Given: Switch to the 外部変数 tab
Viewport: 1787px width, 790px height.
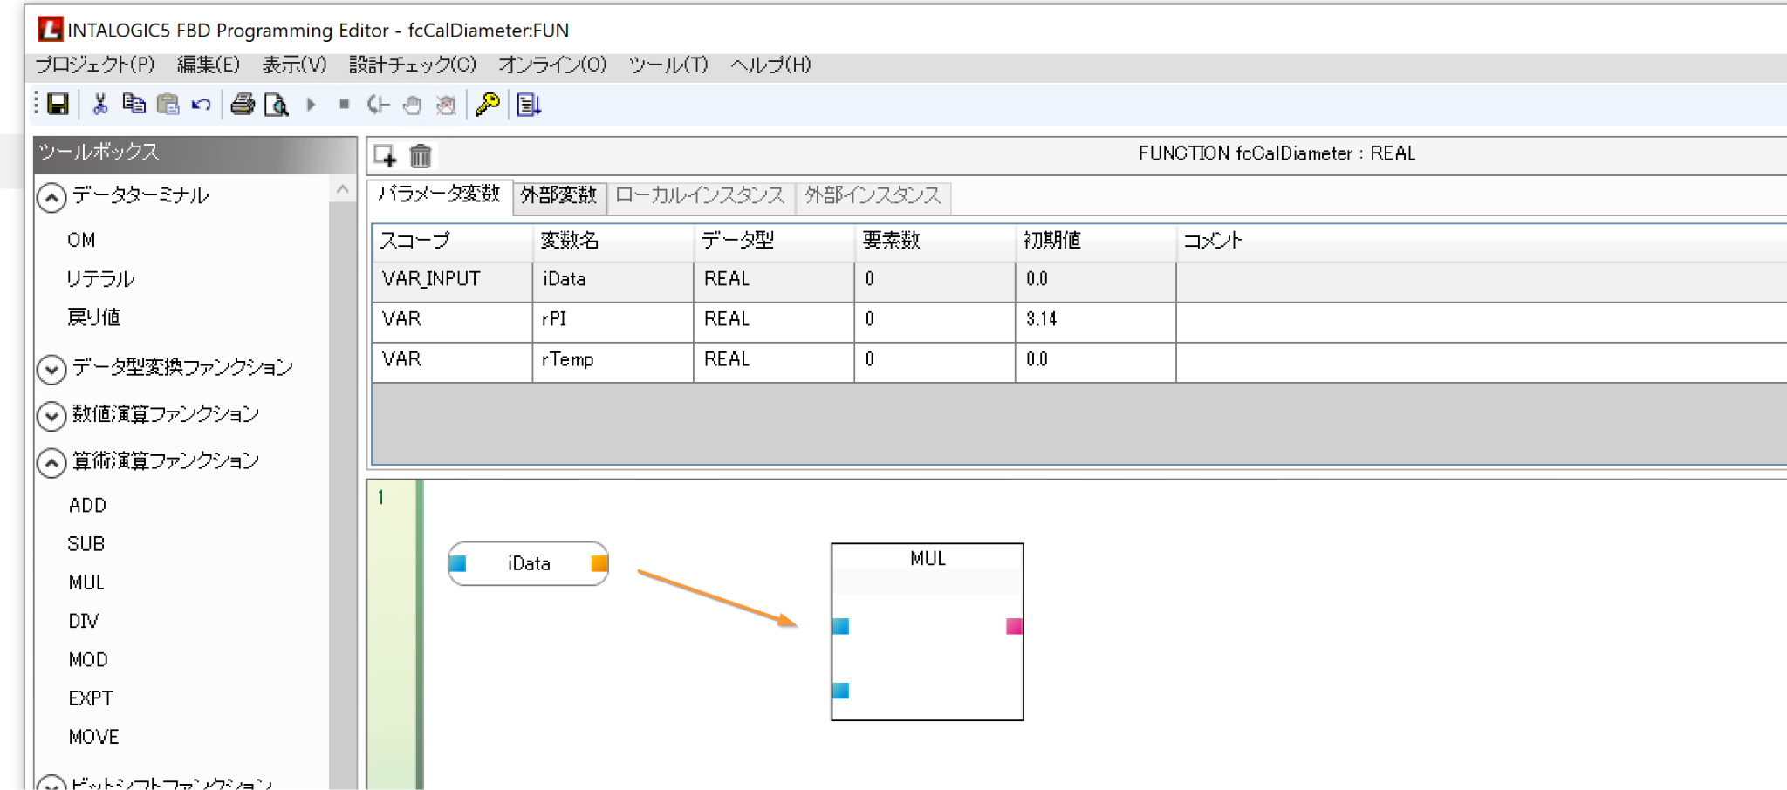Looking at the screenshot, I should (558, 195).
